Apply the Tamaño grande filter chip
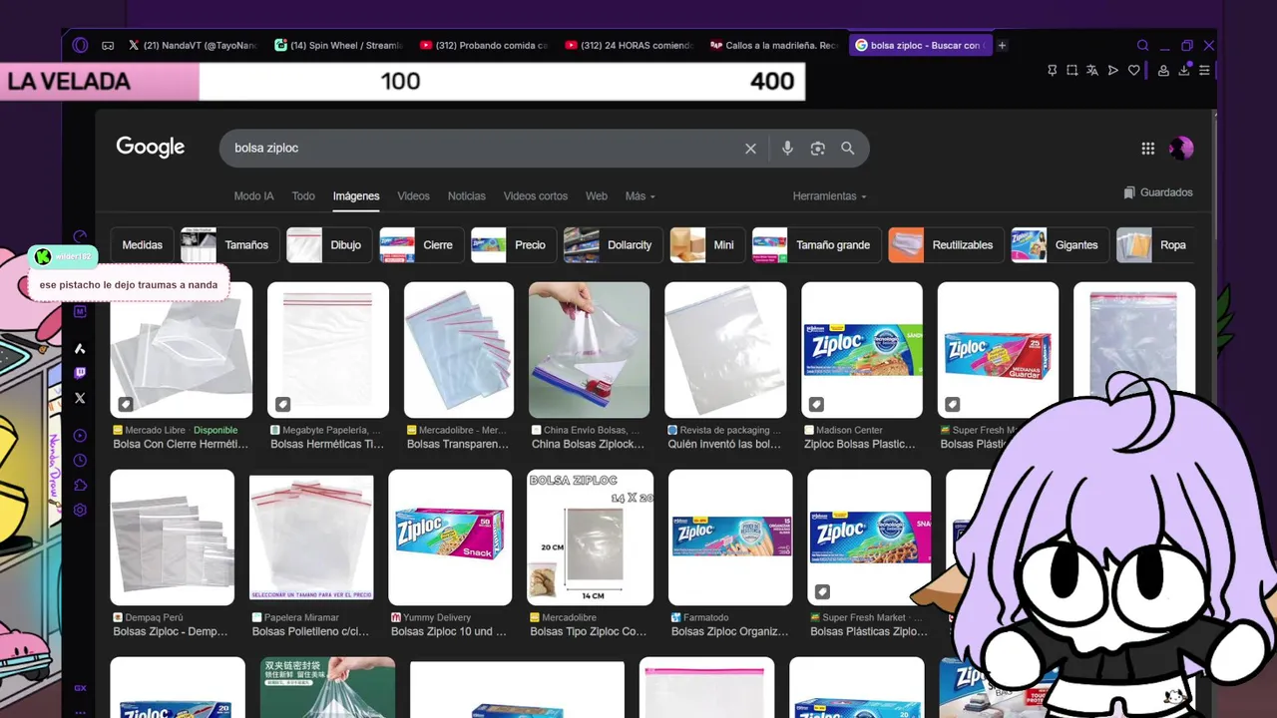1277x718 pixels. click(x=818, y=245)
